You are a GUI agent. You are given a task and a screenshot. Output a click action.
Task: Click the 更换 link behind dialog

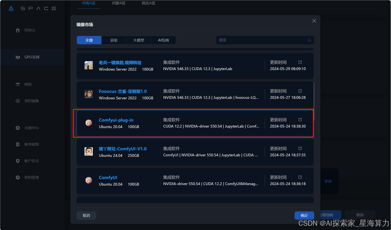coord(328,181)
